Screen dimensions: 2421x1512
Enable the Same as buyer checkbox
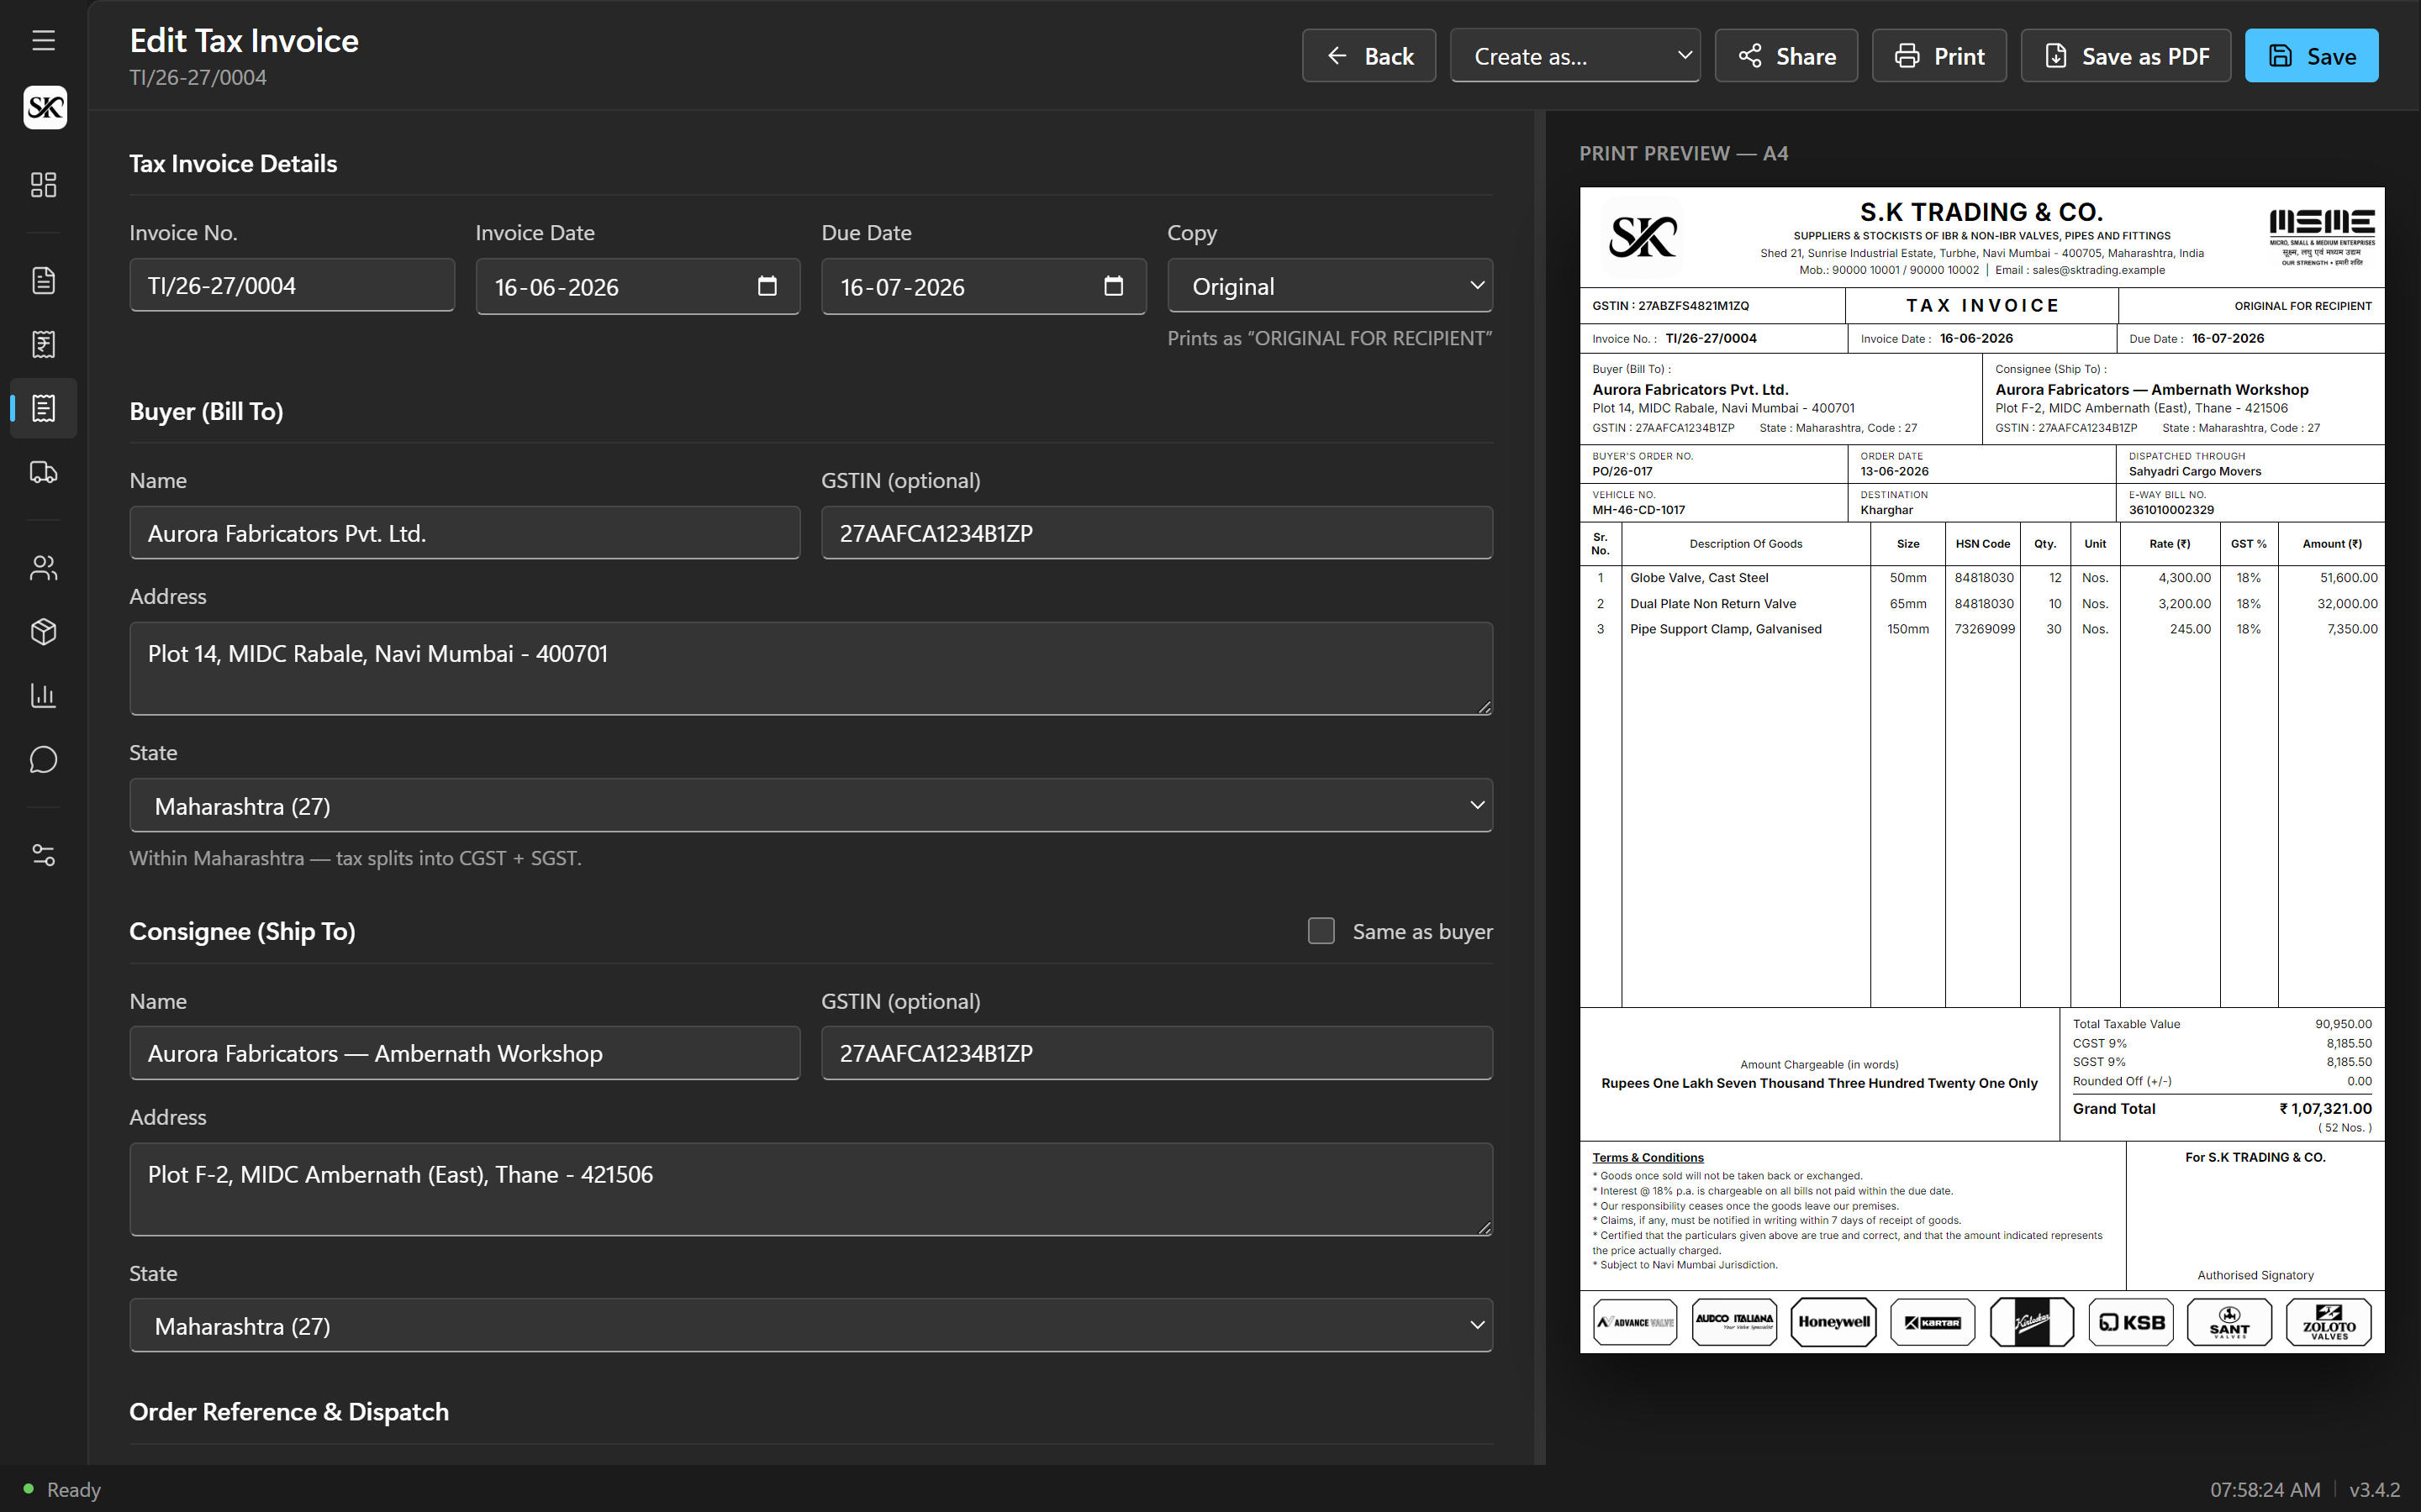point(1321,931)
